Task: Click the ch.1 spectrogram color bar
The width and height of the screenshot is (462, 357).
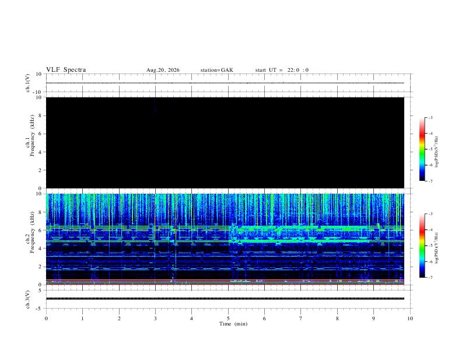Action: click(422, 149)
